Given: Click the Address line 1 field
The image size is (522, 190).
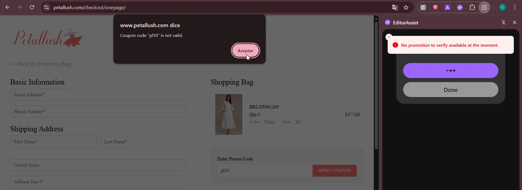Looking at the screenshot, I should point(98,182).
